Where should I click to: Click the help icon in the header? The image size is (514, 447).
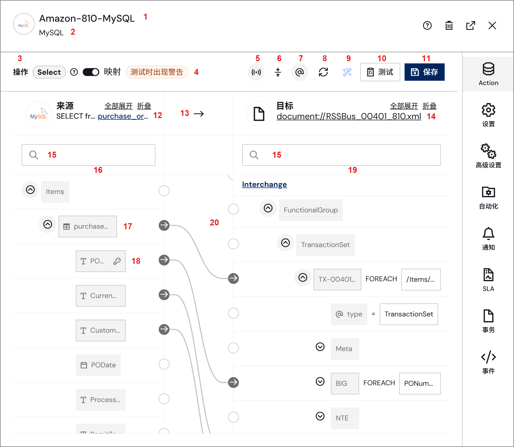[427, 25]
